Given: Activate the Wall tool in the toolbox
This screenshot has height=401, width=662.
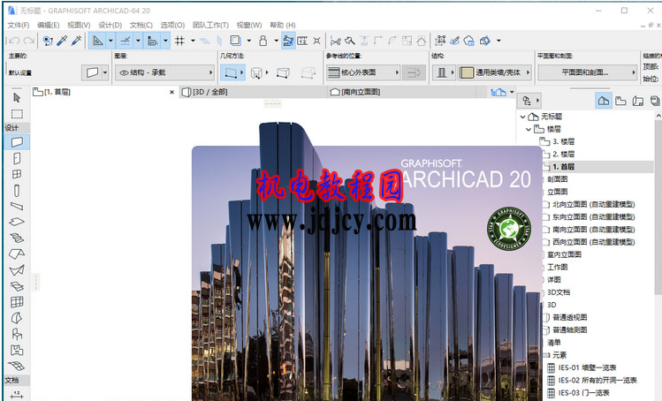Looking at the screenshot, I should click(17, 142).
